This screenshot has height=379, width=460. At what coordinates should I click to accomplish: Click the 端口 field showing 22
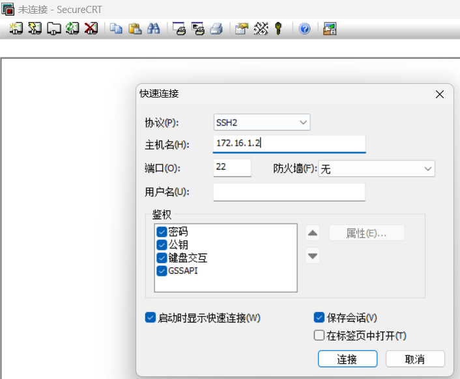pyautogui.click(x=232, y=168)
